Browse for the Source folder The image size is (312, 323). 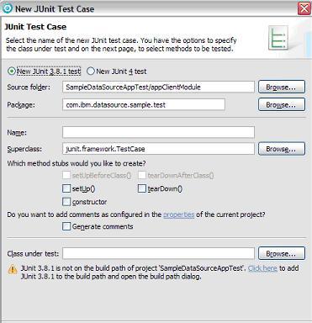(282, 87)
